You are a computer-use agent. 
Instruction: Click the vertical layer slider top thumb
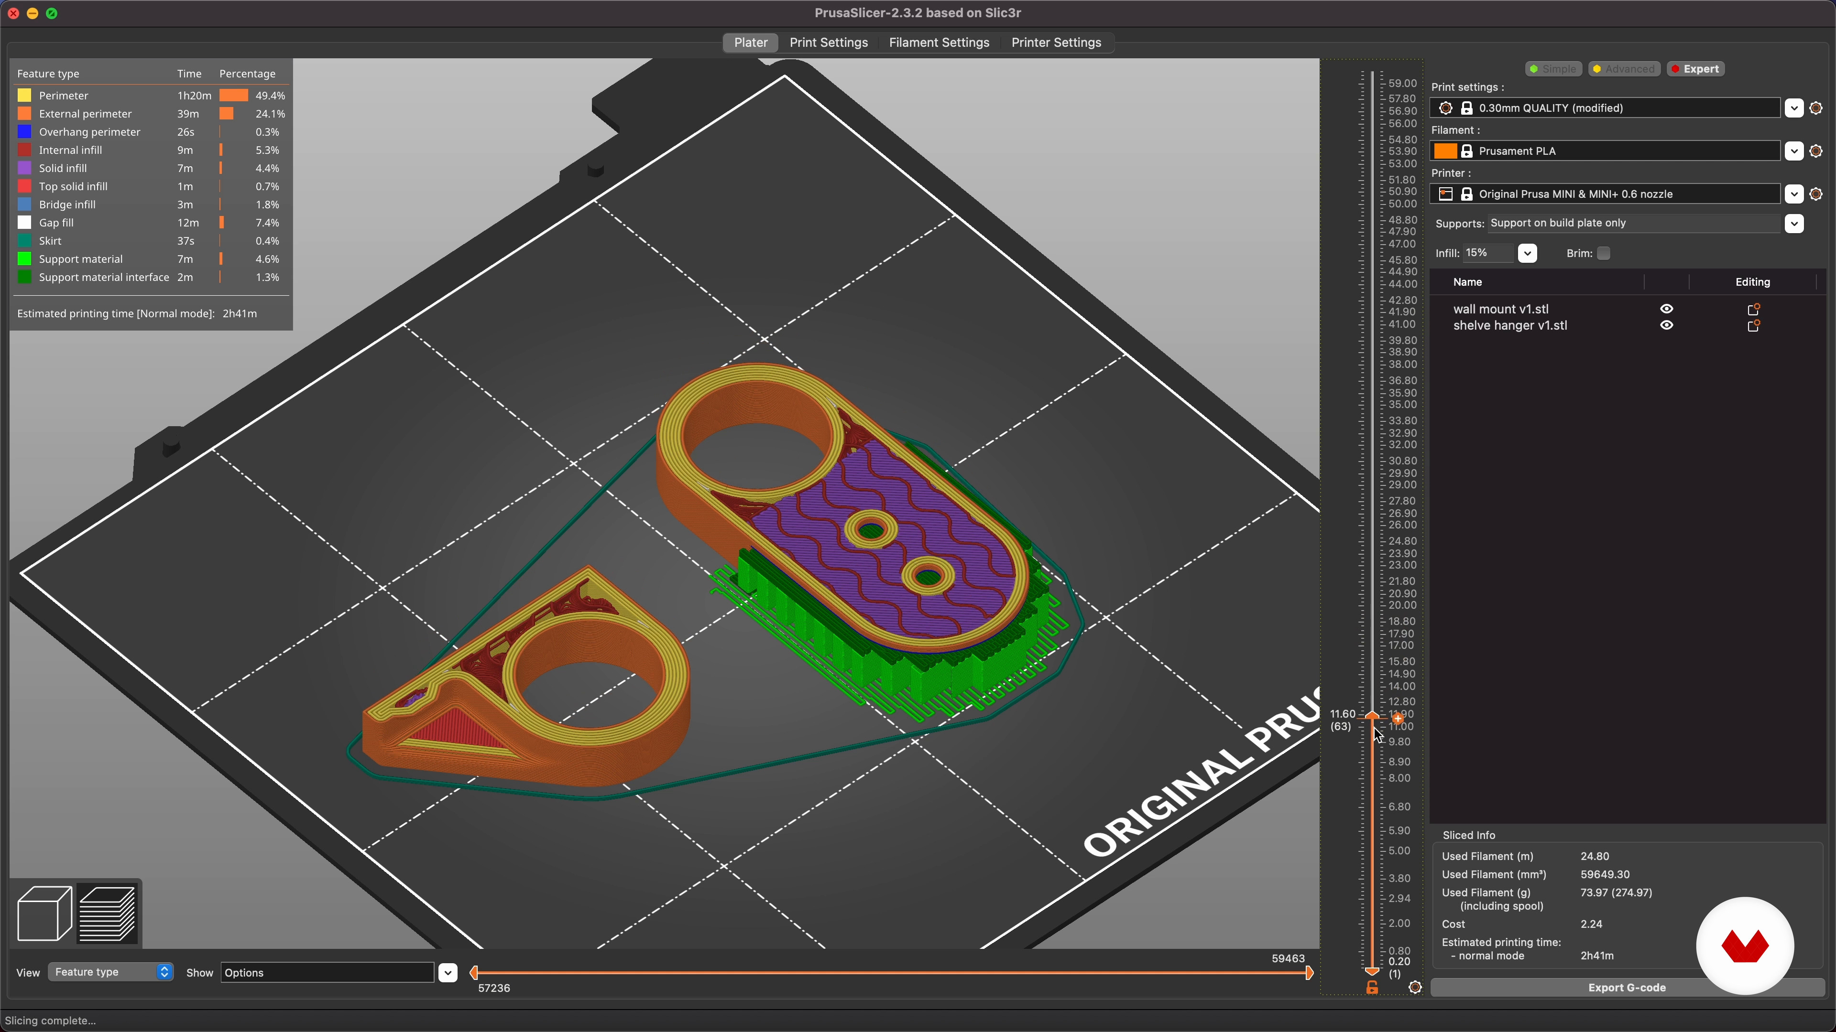pos(1372,715)
